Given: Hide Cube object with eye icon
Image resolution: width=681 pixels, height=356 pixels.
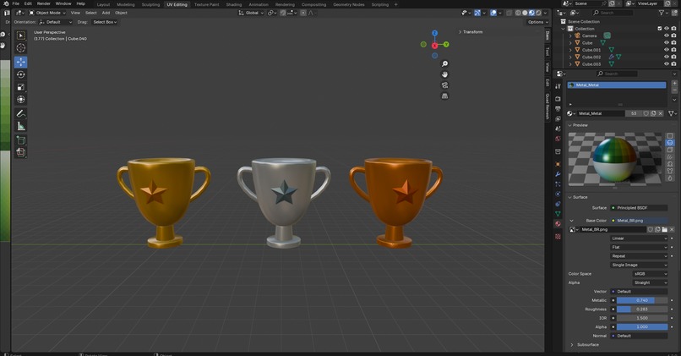Looking at the screenshot, I should pos(667,42).
